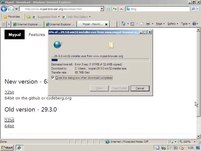The width and height of the screenshot is (201, 151).
Task: Open the Tools menu
Action: 185,24
